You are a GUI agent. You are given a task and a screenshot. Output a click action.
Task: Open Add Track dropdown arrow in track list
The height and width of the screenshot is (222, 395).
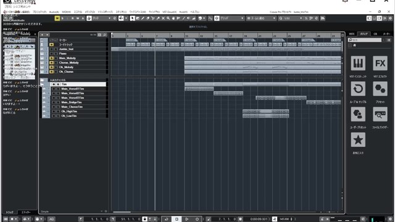[x=47, y=35]
